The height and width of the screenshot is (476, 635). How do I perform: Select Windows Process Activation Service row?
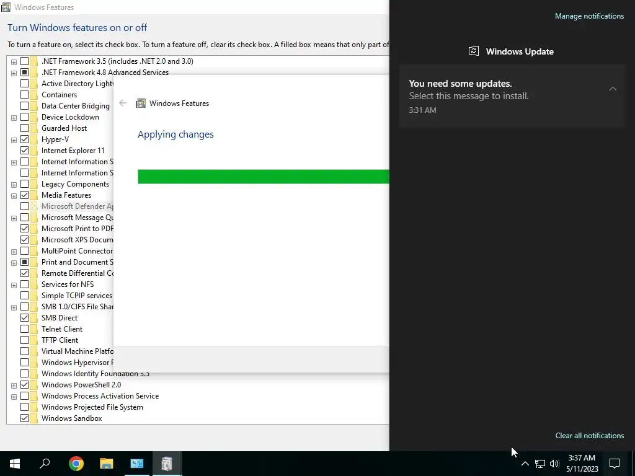click(x=100, y=396)
